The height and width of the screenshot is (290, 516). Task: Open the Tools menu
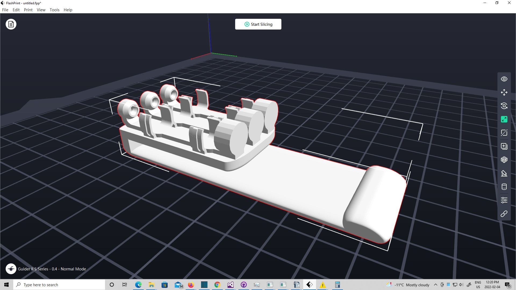click(x=55, y=10)
